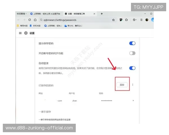
Task: Click the forward navigation arrow
Action: (x=24, y=20)
